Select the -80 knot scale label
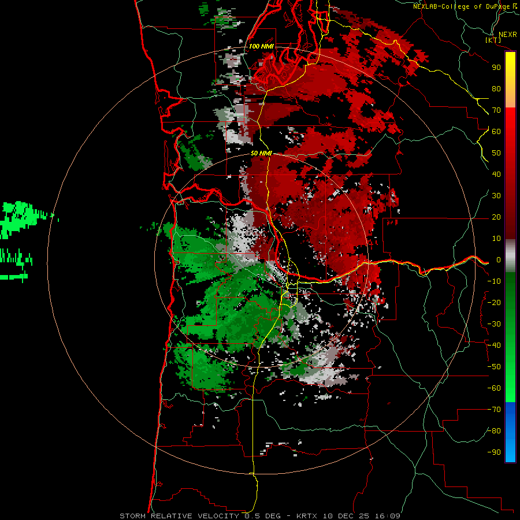This screenshot has height=520, width=520. pos(494,431)
